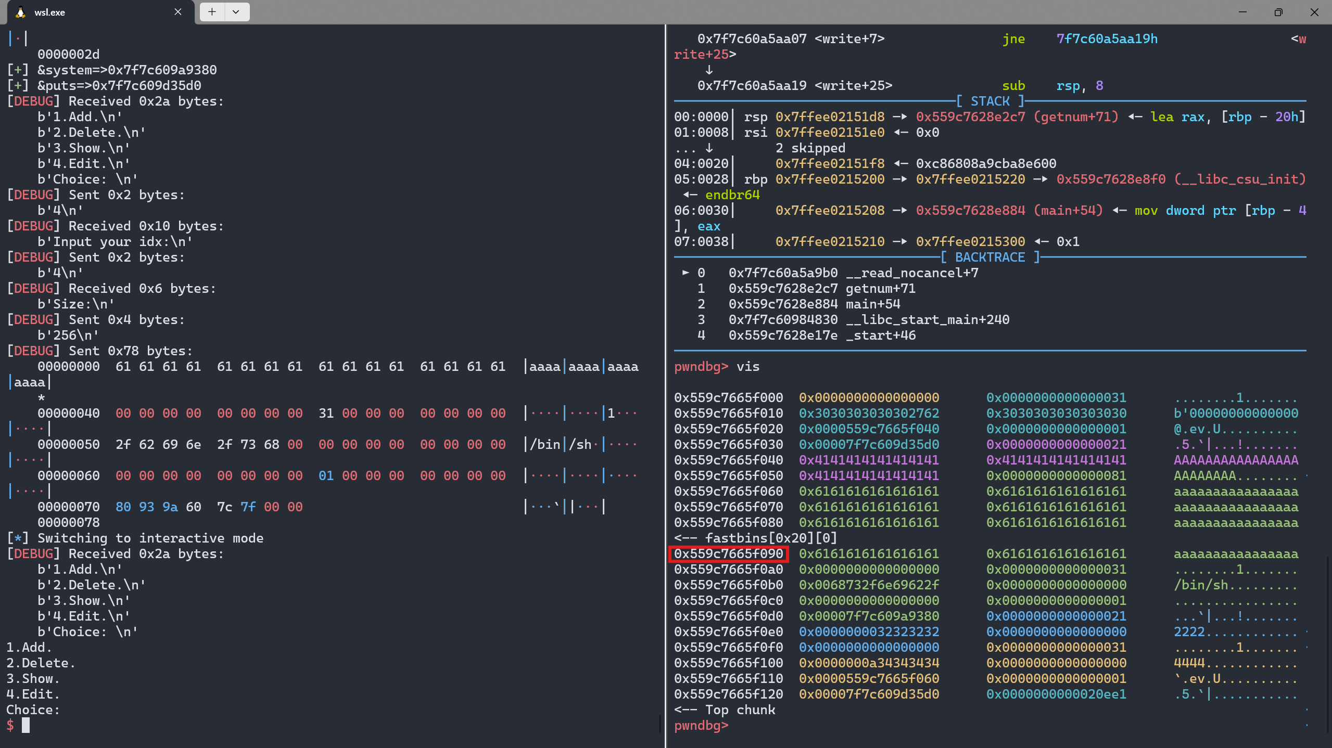
Task: Click the '1.Add.' menu line at bottom
Action: (x=29, y=647)
